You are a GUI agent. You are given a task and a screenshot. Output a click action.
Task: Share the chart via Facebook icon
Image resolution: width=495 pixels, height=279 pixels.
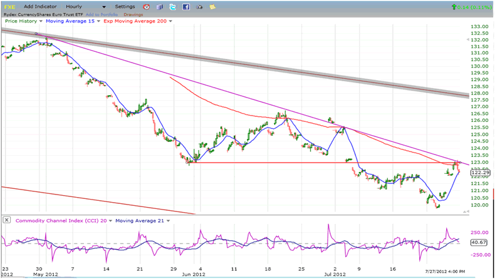point(186,7)
